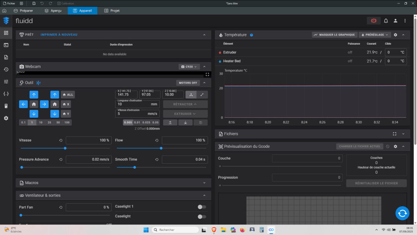Open the system sidebar icon
417x235 pixels.
(x=6, y=106)
